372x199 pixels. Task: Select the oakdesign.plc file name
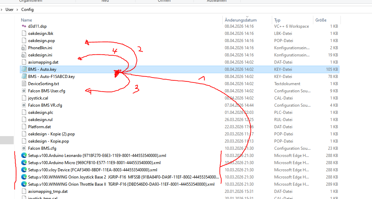40,112
